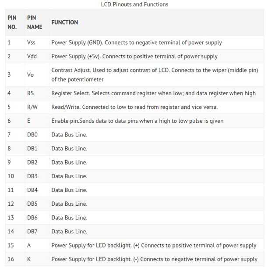Select the 'Vss' pin name cell

[31, 43]
